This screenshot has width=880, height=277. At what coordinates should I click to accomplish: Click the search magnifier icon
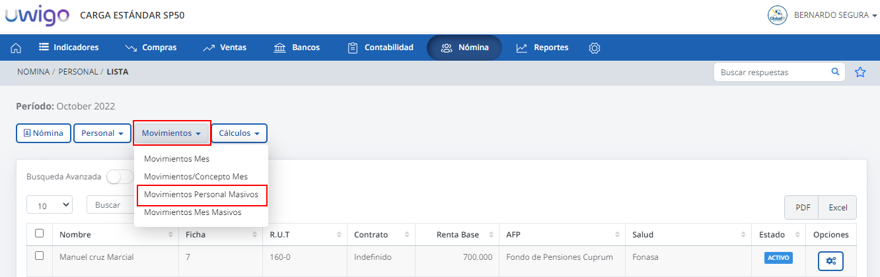pyautogui.click(x=835, y=72)
